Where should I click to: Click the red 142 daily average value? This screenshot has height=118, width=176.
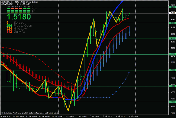9,32
